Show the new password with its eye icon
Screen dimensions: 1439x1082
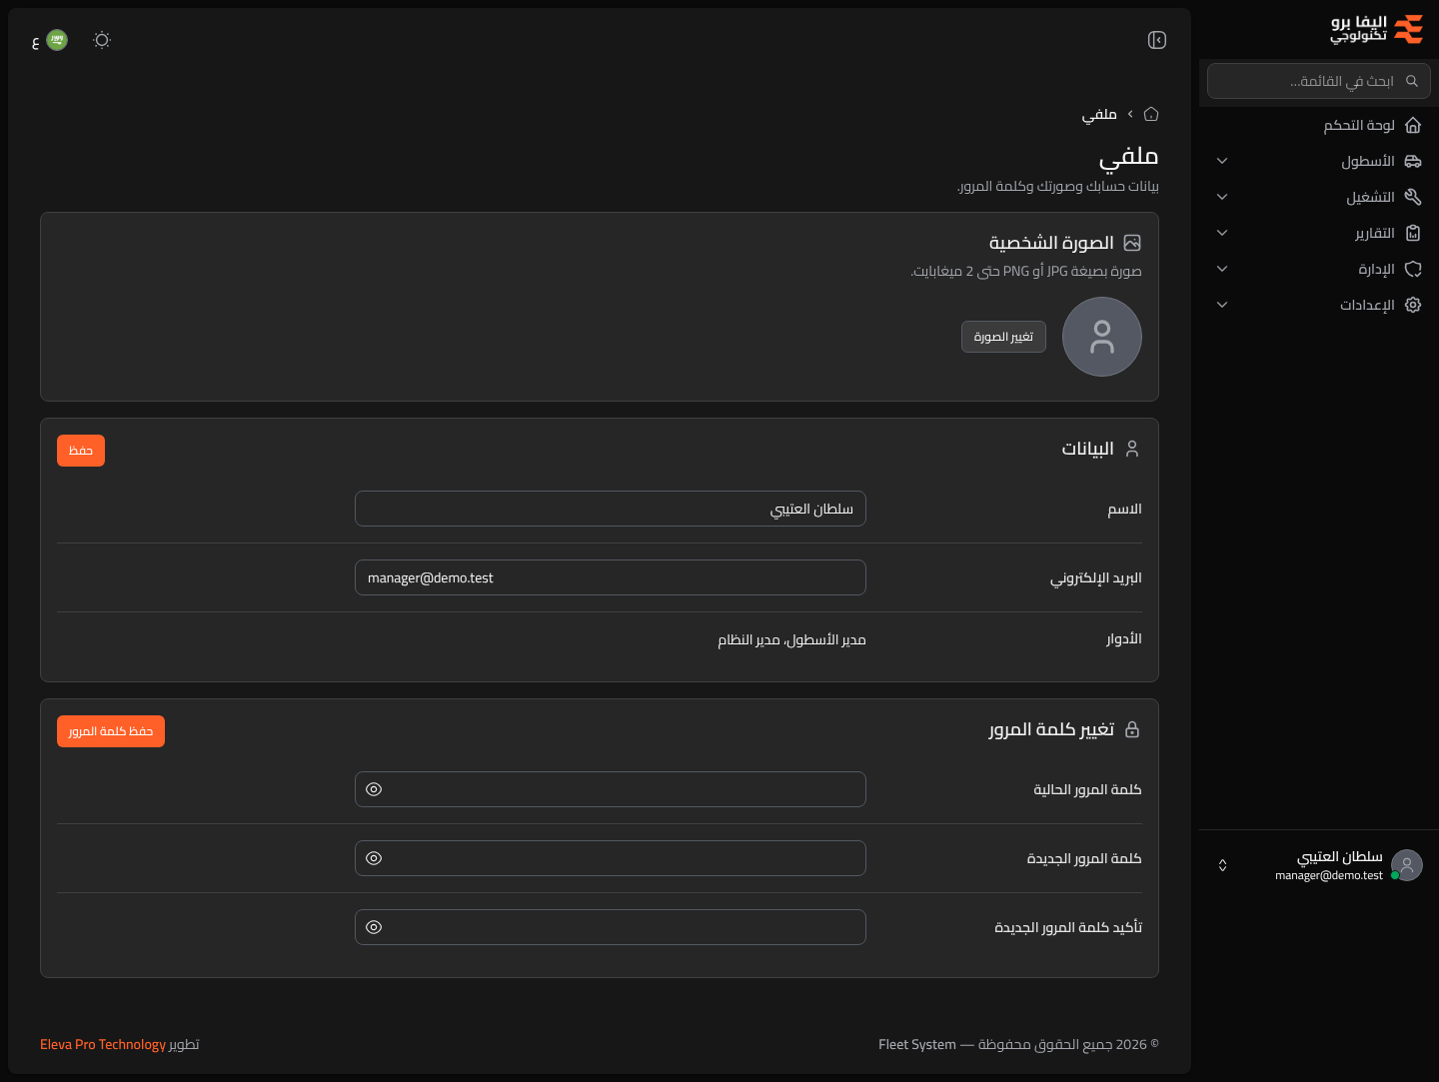[374, 858]
